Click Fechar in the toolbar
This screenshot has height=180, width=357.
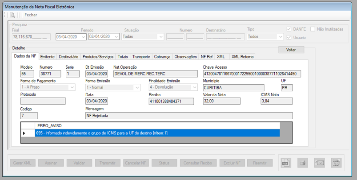(x=31, y=15)
